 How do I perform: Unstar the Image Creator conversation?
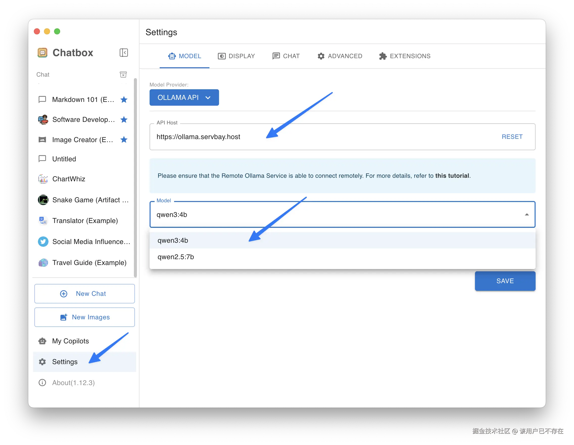click(x=124, y=140)
